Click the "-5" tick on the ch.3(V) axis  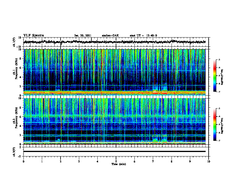tap(20, 156)
